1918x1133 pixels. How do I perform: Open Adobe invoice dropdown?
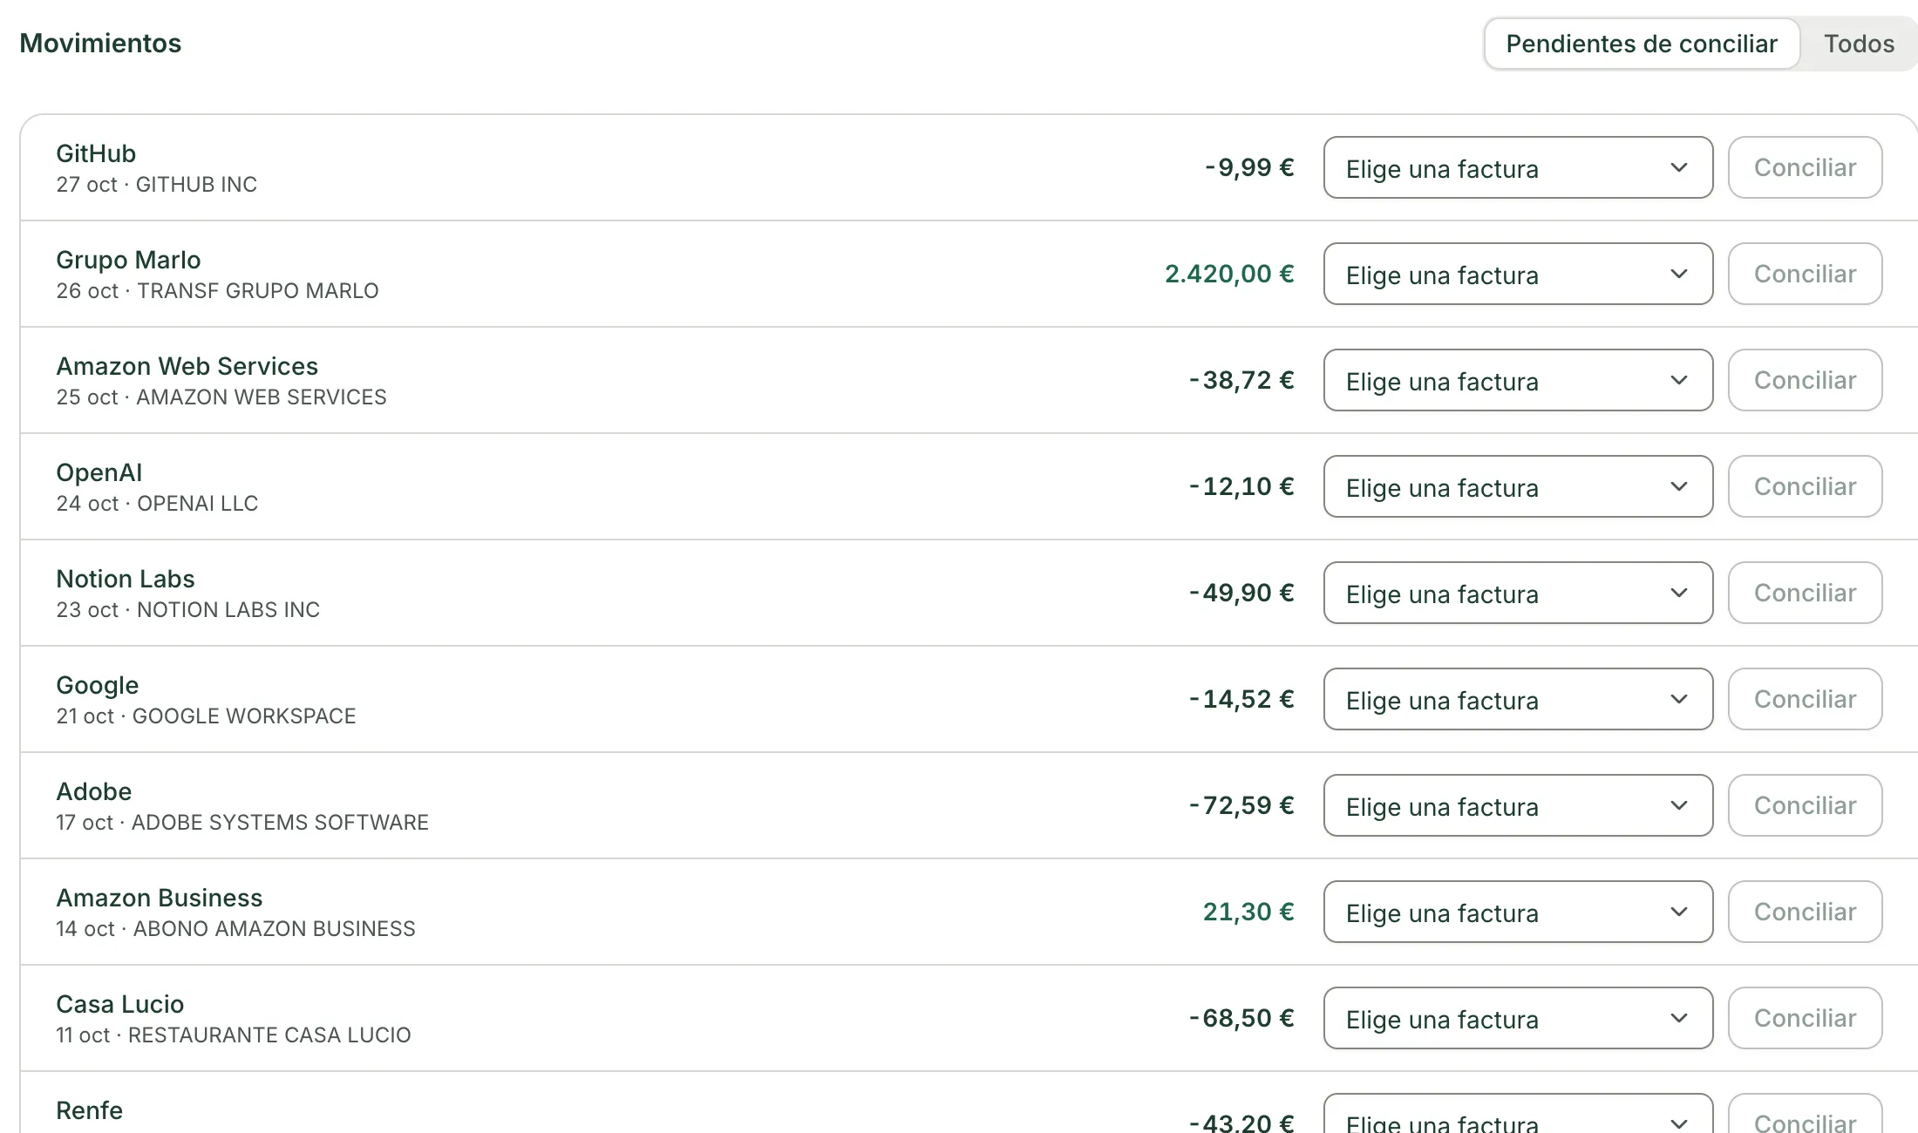pyautogui.click(x=1518, y=805)
